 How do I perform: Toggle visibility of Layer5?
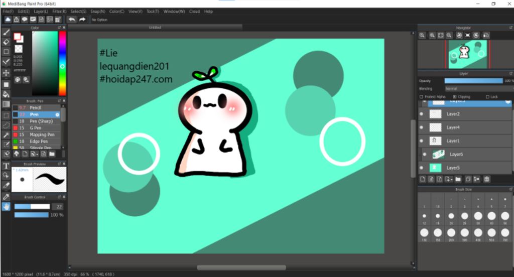point(422,168)
